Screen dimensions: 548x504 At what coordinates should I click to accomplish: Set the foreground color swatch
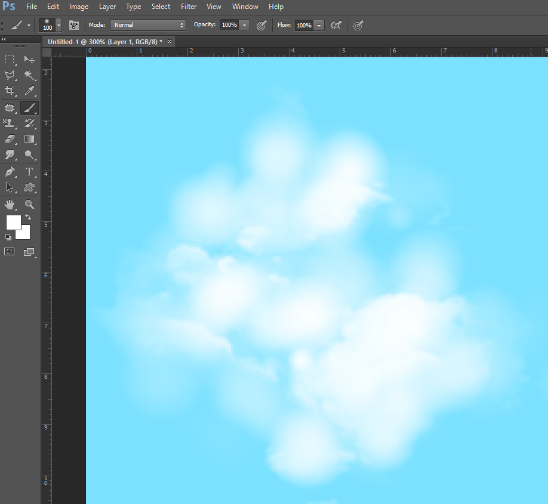click(13, 221)
